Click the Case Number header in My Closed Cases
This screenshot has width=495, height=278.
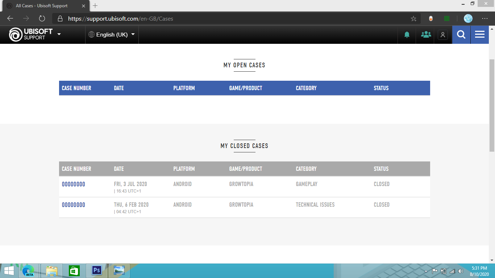tap(76, 169)
